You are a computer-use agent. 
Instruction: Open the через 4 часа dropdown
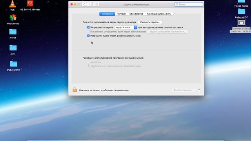[125, 27]
